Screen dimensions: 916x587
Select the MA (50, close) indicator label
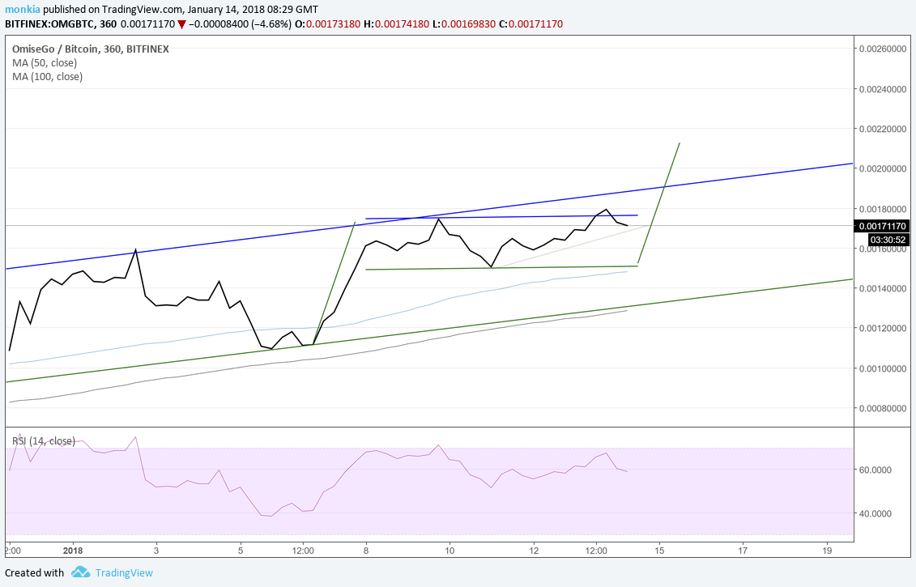pyautogui.click(x=45, y=63)
